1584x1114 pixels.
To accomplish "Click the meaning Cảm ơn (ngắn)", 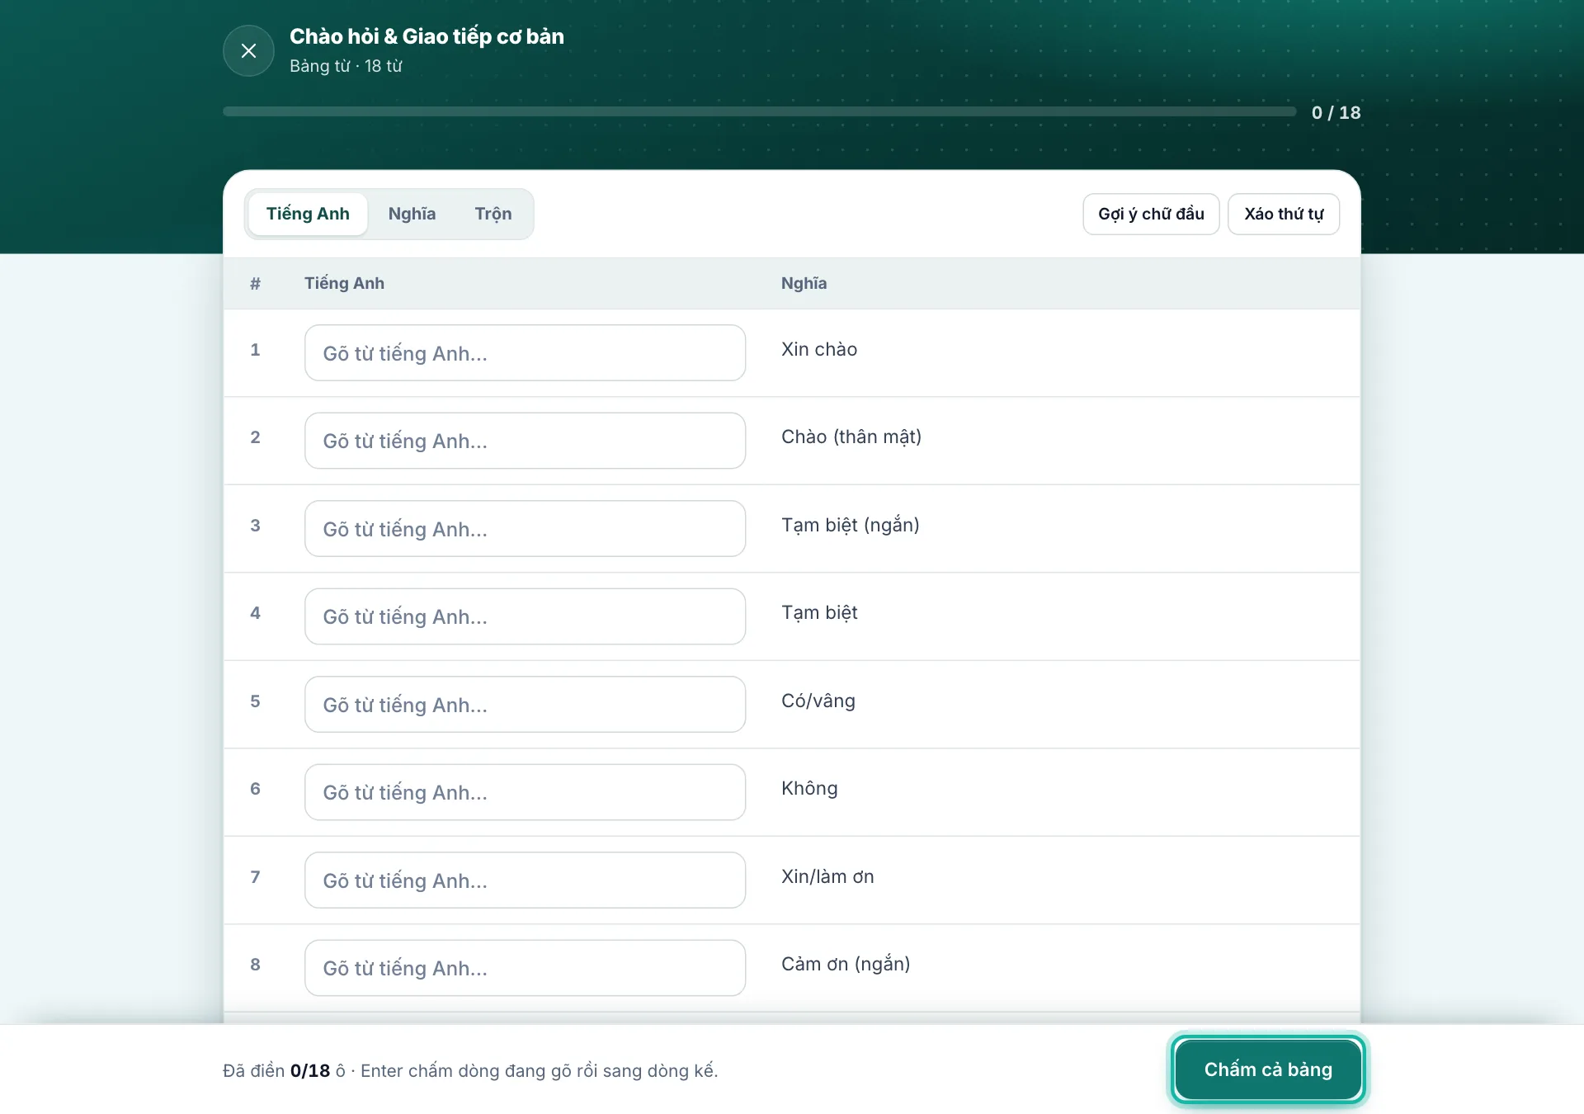I will (845, 964).
